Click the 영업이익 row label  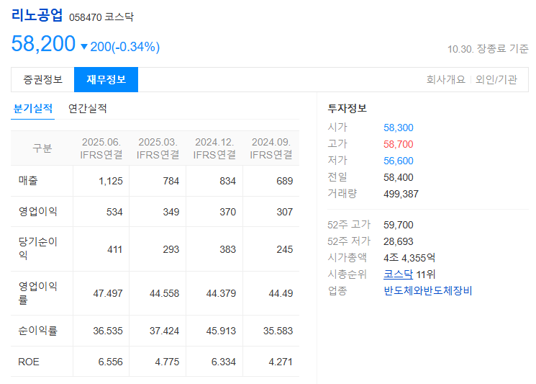[37, 212]
